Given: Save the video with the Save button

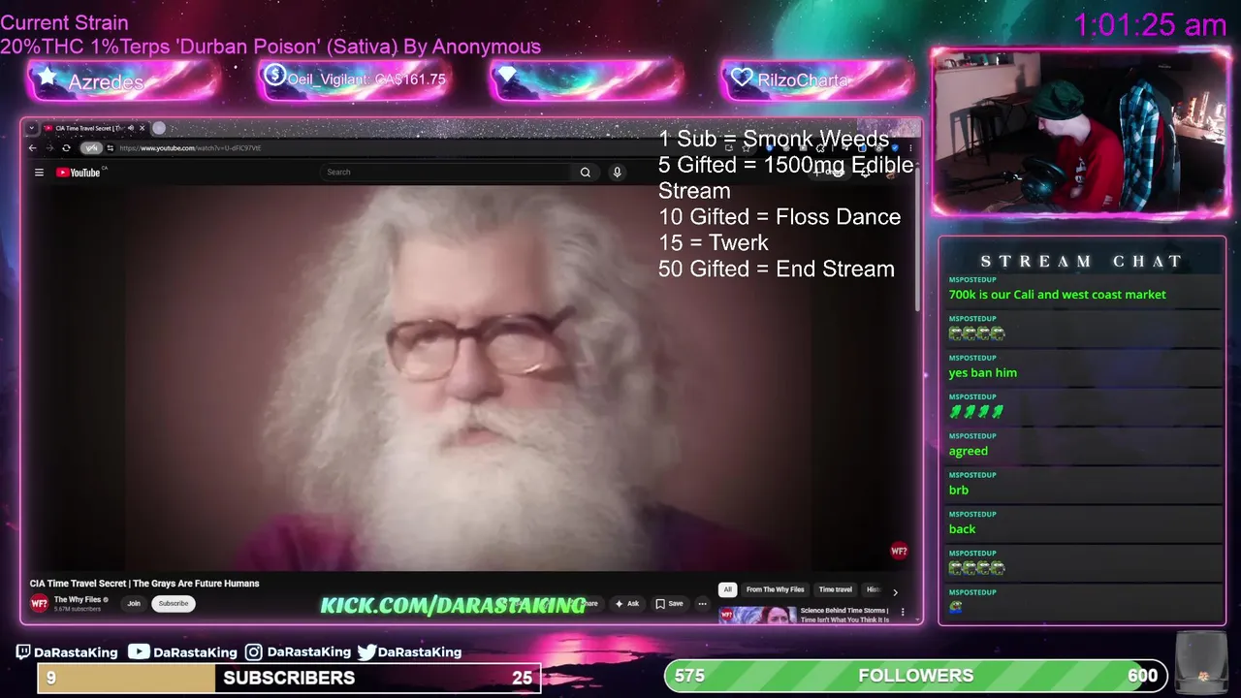Looking at the screenshot, I should (669, 603).
